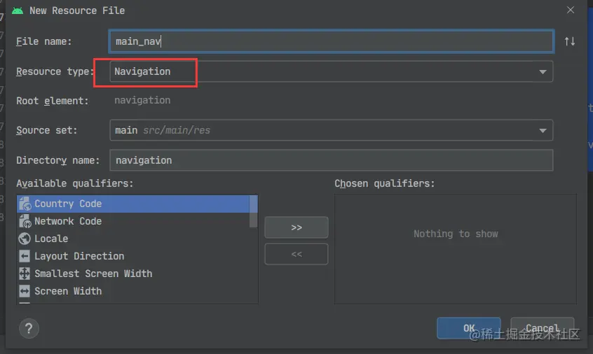This screenshot has width=593, height=354.
Task: Click the File name input field
Action: [332, 41]
